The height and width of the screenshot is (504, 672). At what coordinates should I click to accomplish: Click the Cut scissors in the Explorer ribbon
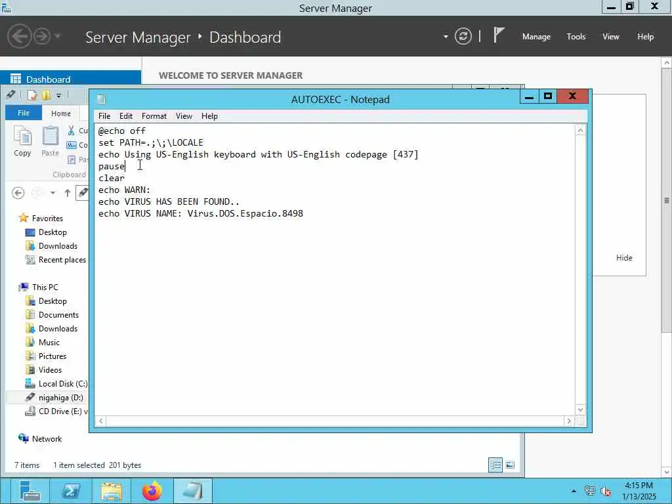click(71, 131)
